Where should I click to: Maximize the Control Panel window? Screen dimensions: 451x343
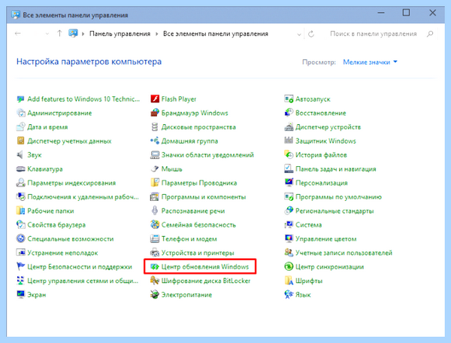pyautogui.click(x=406, y=13)
